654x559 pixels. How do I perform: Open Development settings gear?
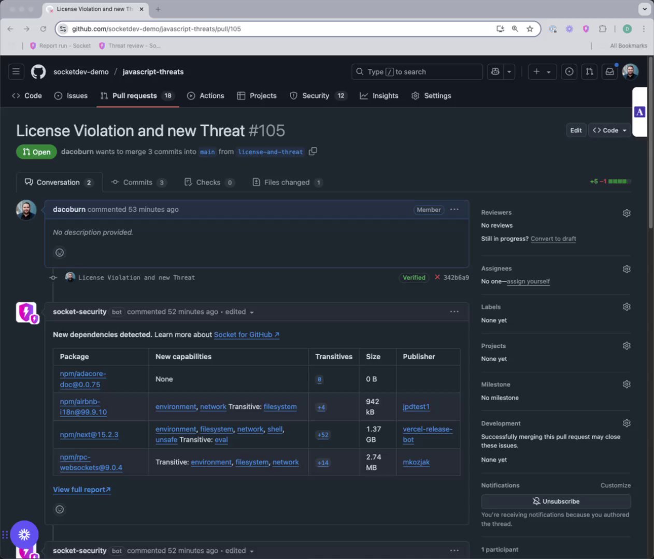[x=627, y=423]
